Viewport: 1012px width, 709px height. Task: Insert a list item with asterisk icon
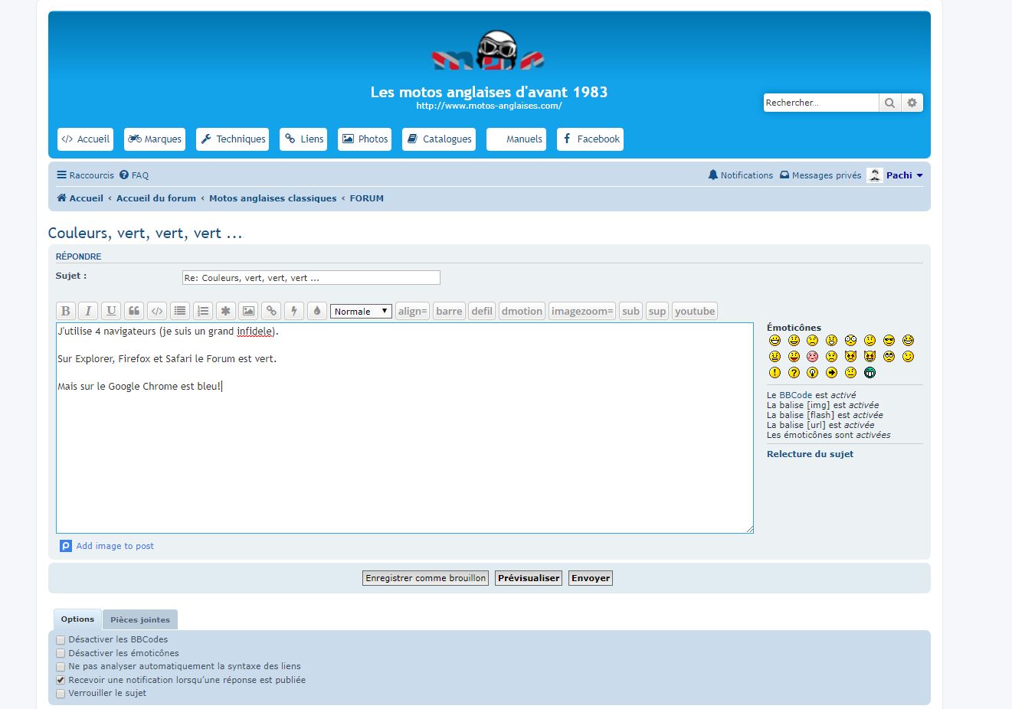[x=225, y=311]
